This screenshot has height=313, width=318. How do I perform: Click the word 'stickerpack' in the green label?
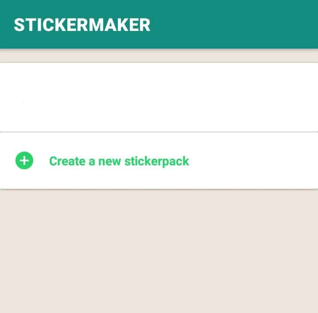[x=157, y=161]
